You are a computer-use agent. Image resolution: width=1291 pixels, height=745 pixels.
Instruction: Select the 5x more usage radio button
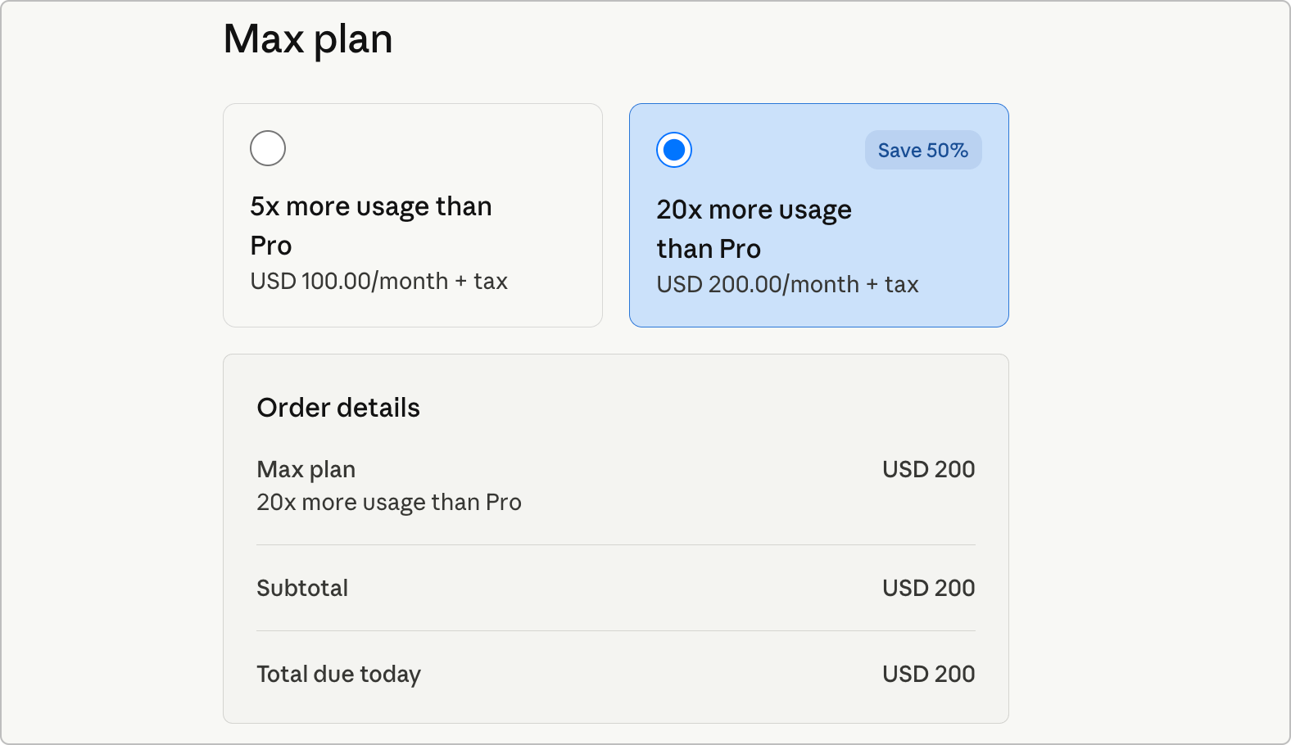pos(268,148)
